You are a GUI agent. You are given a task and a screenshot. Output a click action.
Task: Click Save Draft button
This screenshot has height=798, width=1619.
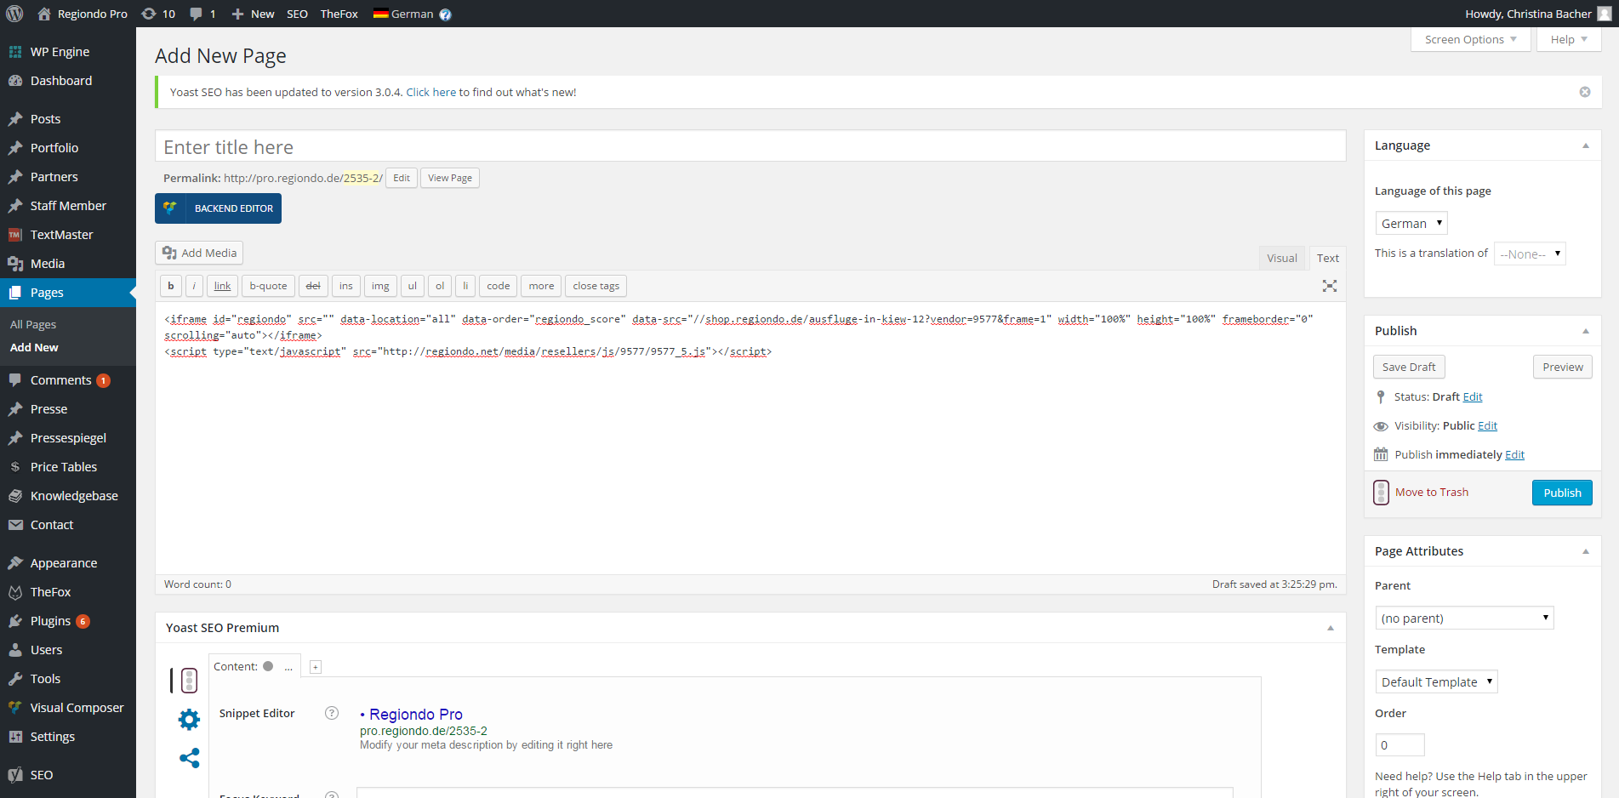tap(1409, 367)
